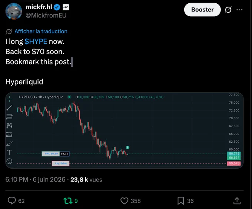
Task: Open Grok icon beside Booster button
Action: coord(228,10)
